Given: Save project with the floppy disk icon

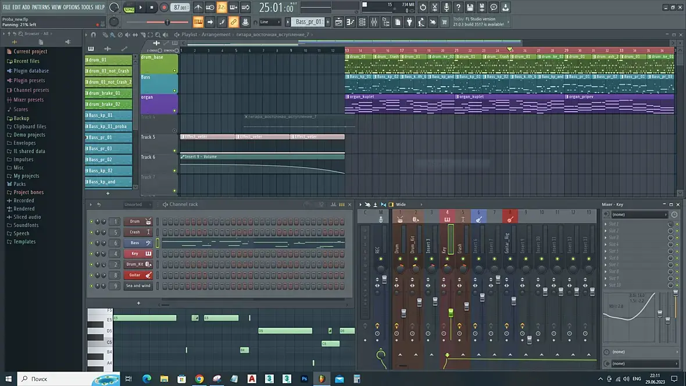Looking at the screenshot, I should 470,8.
